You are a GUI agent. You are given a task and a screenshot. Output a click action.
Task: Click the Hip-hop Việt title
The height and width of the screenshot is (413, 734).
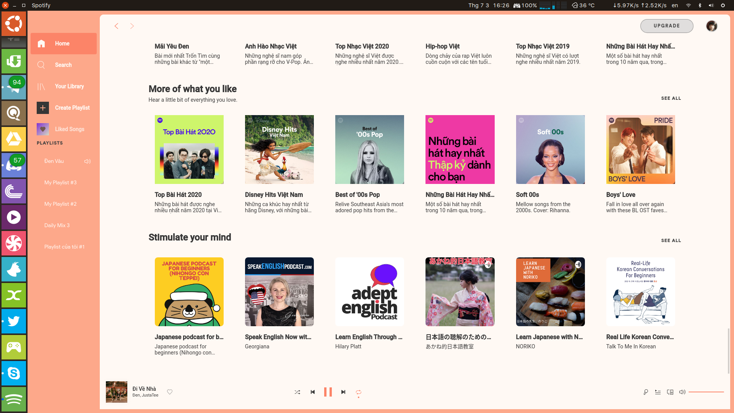coord(443,46)
